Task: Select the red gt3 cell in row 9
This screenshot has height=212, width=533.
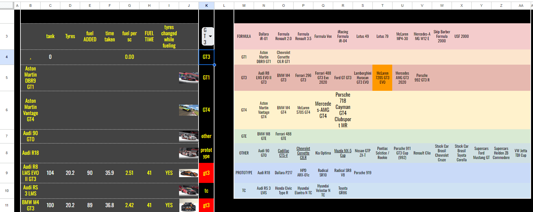Action: tap(206, 173)
